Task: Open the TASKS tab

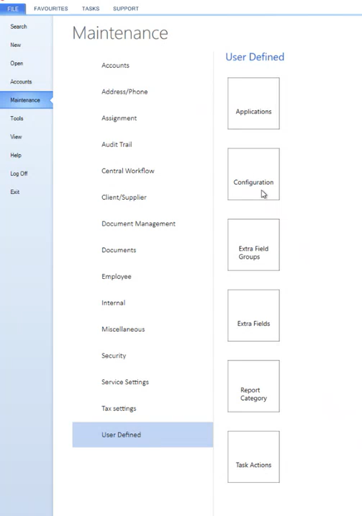Action: (91, 9)
